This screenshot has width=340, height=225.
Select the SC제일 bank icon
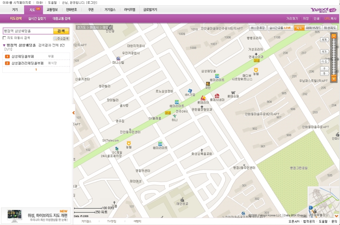[117, 149]
